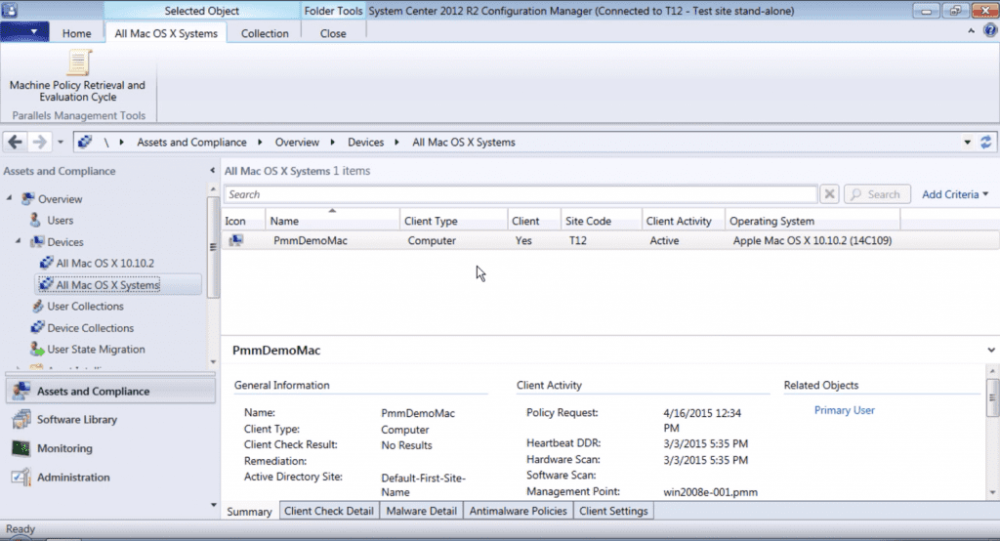Open the Antimalware Policies tab

(x=518, y=511)
